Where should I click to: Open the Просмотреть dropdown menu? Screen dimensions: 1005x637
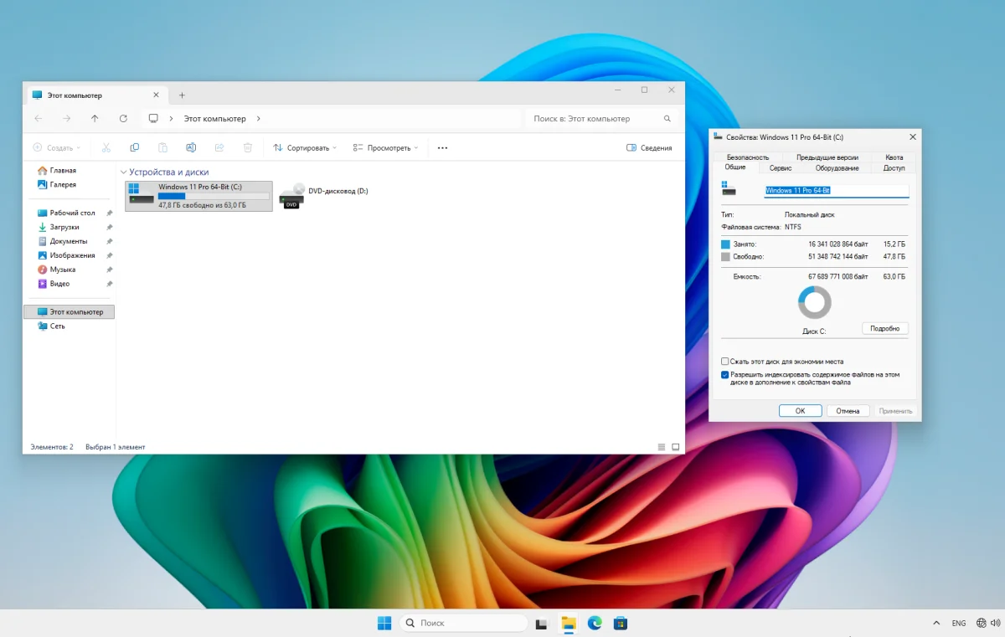click(x=386, y=148)
